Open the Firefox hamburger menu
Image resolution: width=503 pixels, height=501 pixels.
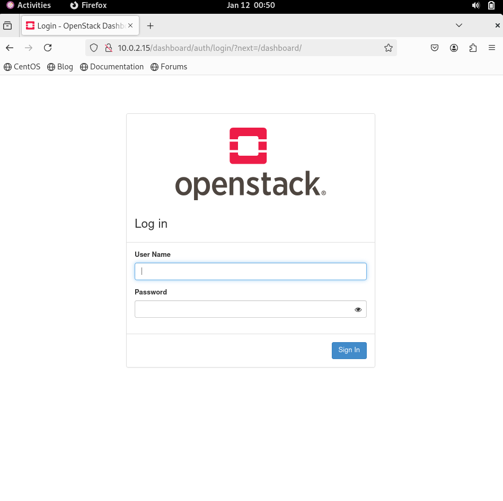[492, 48]
